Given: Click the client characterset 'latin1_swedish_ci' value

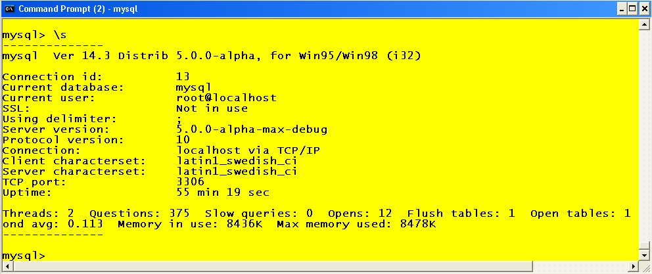Looking at the screenshot, I should click(x=237, y=161).
